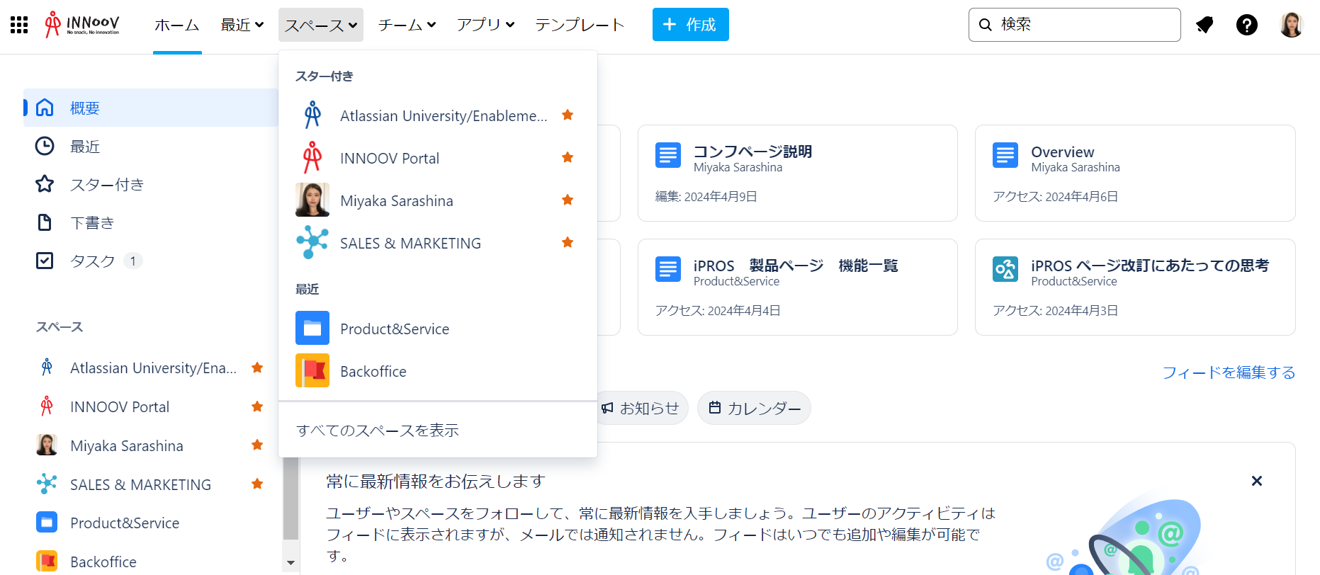Select Backoffice from the recent spaces list
This screenshot has width=1320, height=575.
pyautogui.click(x=438, y=371)
